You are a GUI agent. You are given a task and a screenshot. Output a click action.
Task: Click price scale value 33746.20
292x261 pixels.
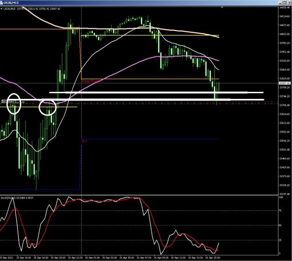tap(285, 97)
